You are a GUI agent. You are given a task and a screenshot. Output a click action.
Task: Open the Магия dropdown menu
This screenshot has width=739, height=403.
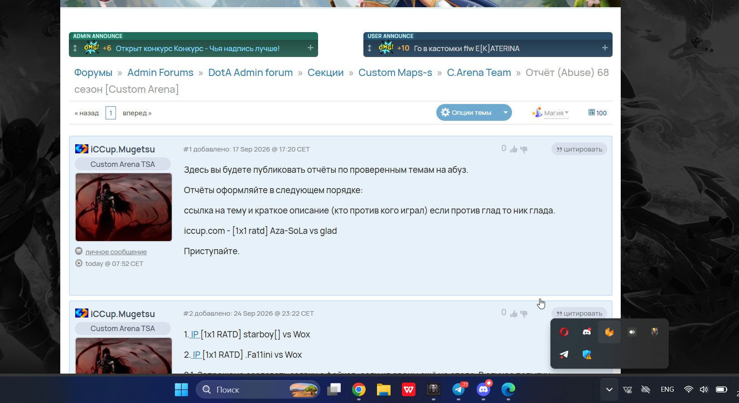tap(551, 113)
